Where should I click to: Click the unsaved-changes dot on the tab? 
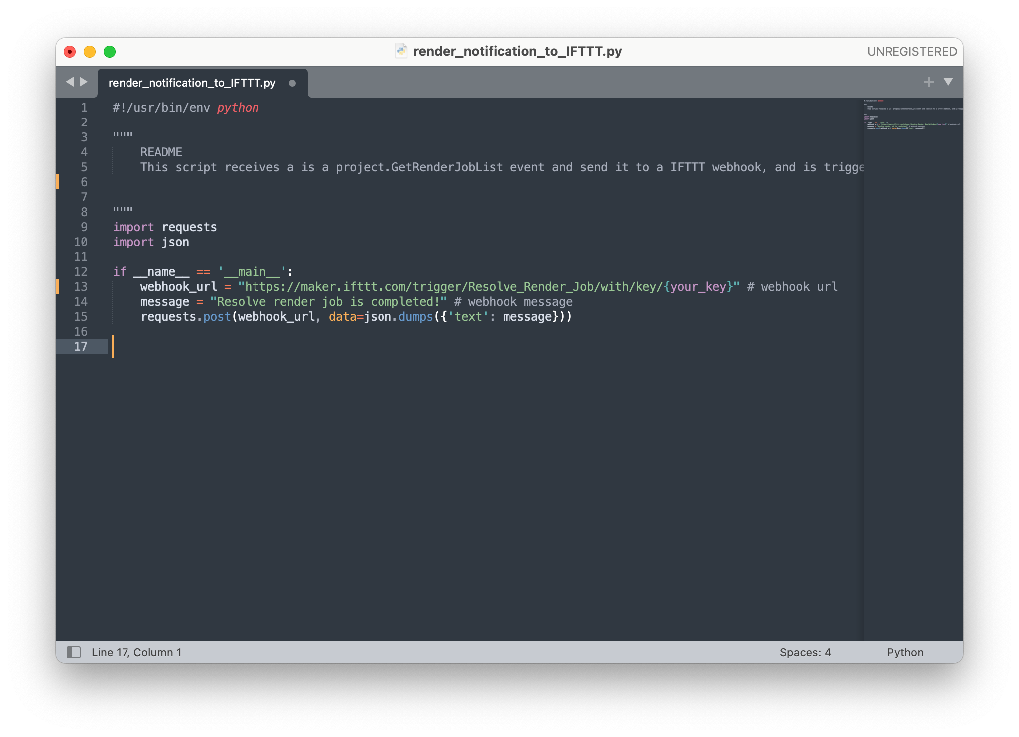(x=292, y=83)
